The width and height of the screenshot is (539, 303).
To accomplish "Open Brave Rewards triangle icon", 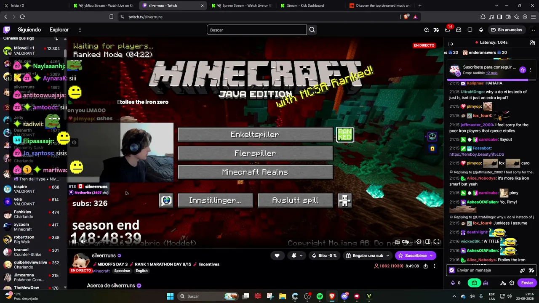I will coord(415,17).
